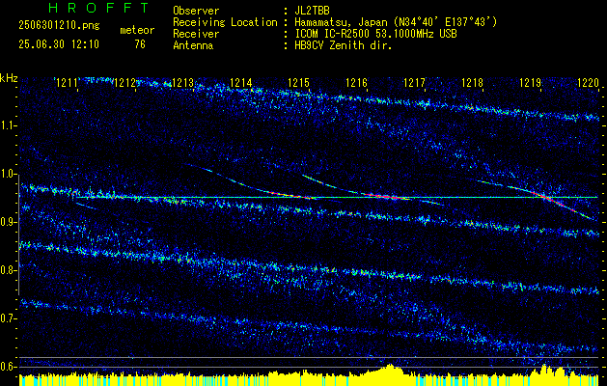
Task: Click the 0.9 frequency axis label
Action: [x=8, y=222]
